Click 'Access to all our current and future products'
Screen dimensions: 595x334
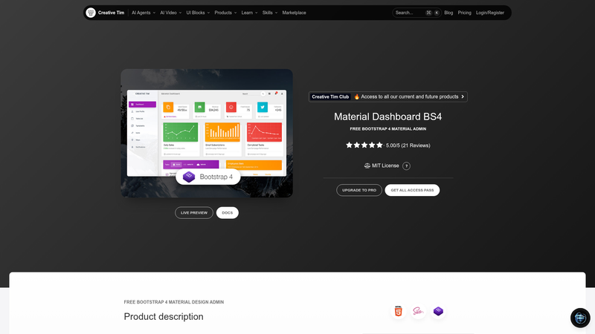click(x=410, y=97)
